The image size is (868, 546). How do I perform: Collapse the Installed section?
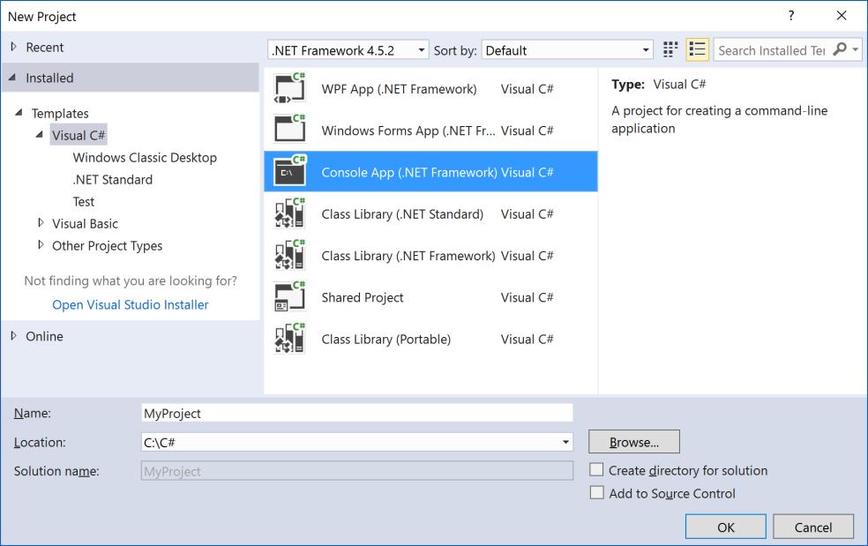(12, 78)
